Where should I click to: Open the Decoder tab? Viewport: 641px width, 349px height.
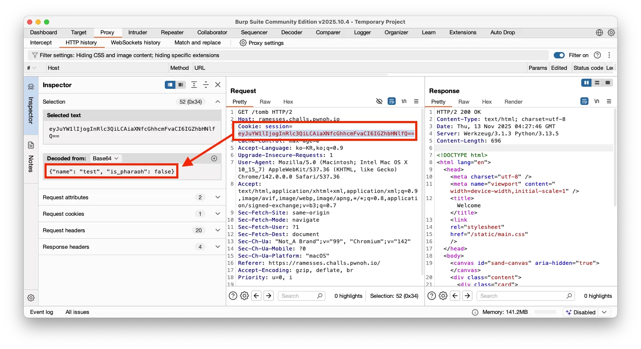point(292,33)
